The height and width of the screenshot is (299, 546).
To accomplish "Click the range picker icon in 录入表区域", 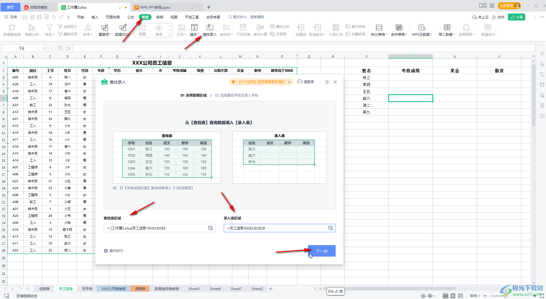I will 330,228.
